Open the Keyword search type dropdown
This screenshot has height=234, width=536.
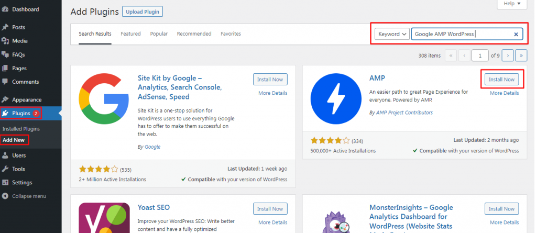(392, 34)
